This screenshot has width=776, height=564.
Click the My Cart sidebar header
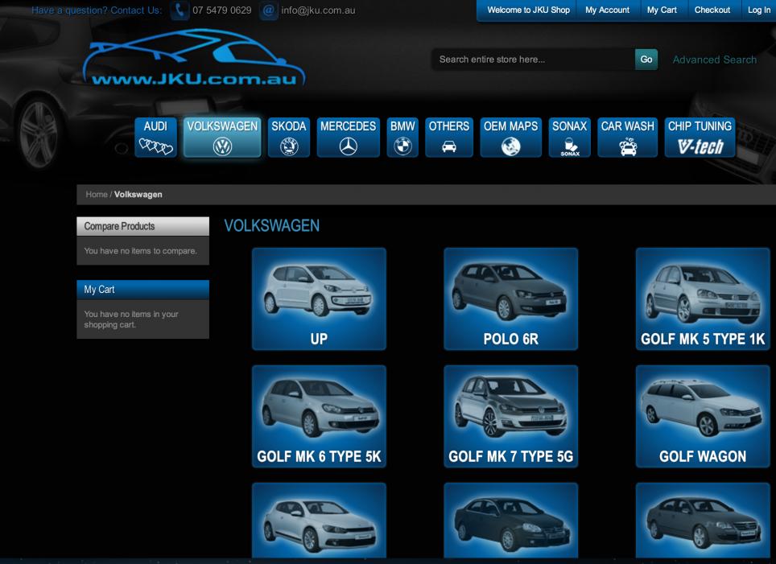pyautogui.click(x=143, y=290)
